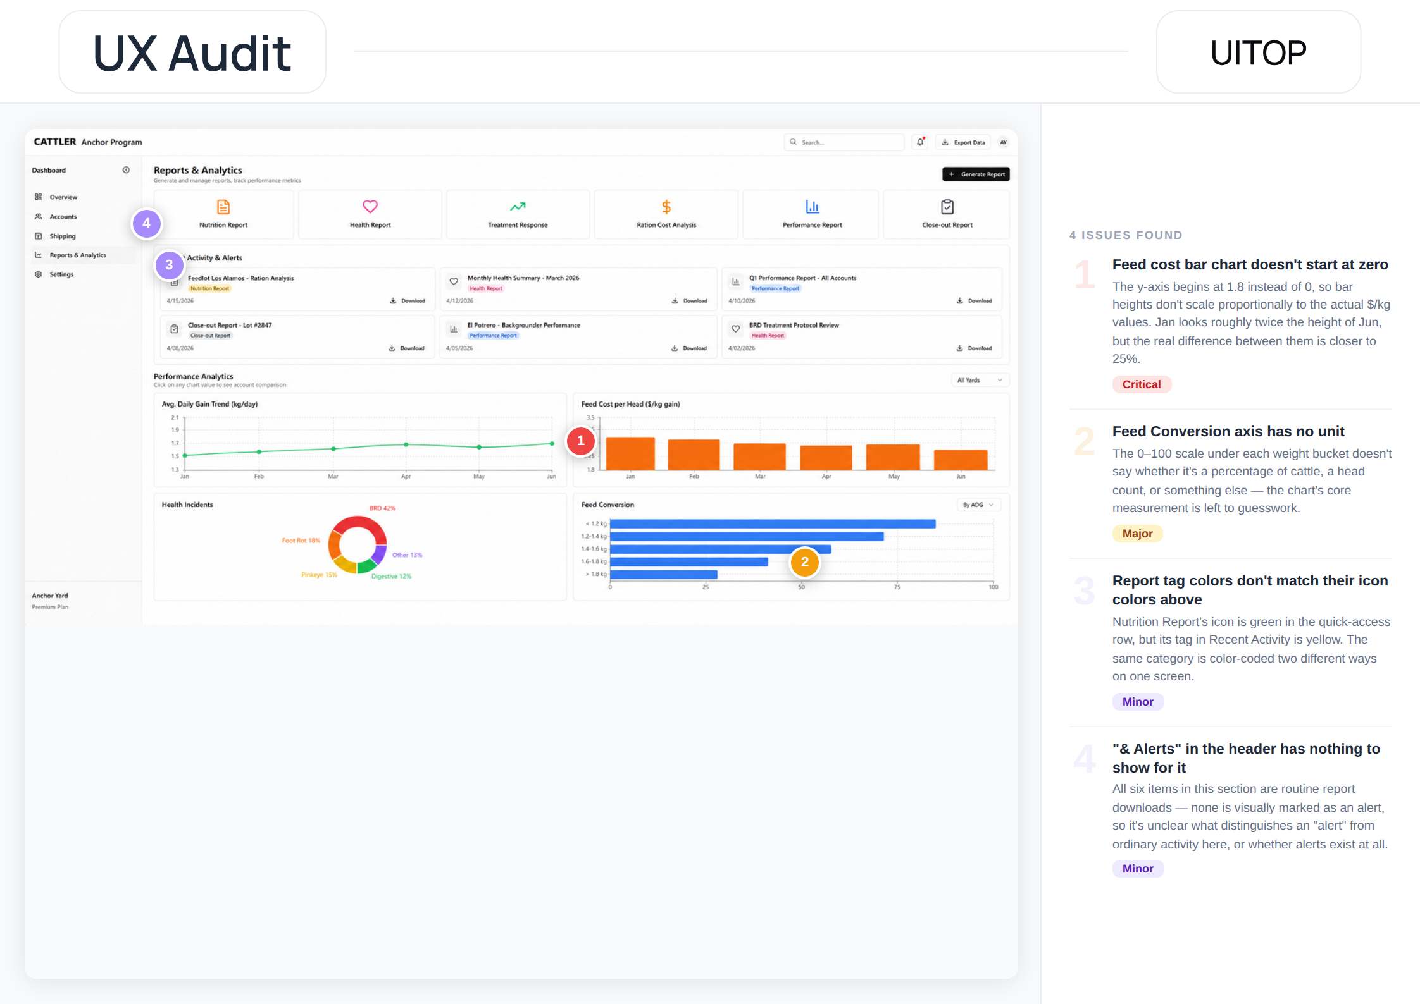Click the Feb point on Daily Gain line

[259, 451]
